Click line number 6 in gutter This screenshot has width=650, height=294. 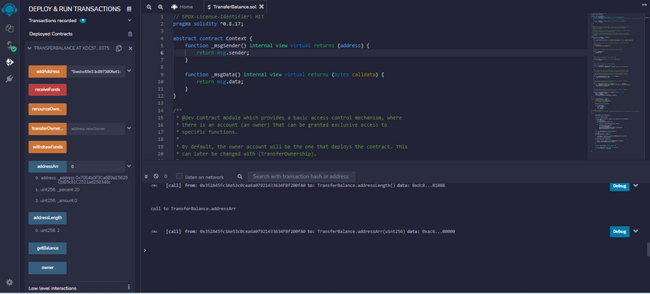coord(162,53)
